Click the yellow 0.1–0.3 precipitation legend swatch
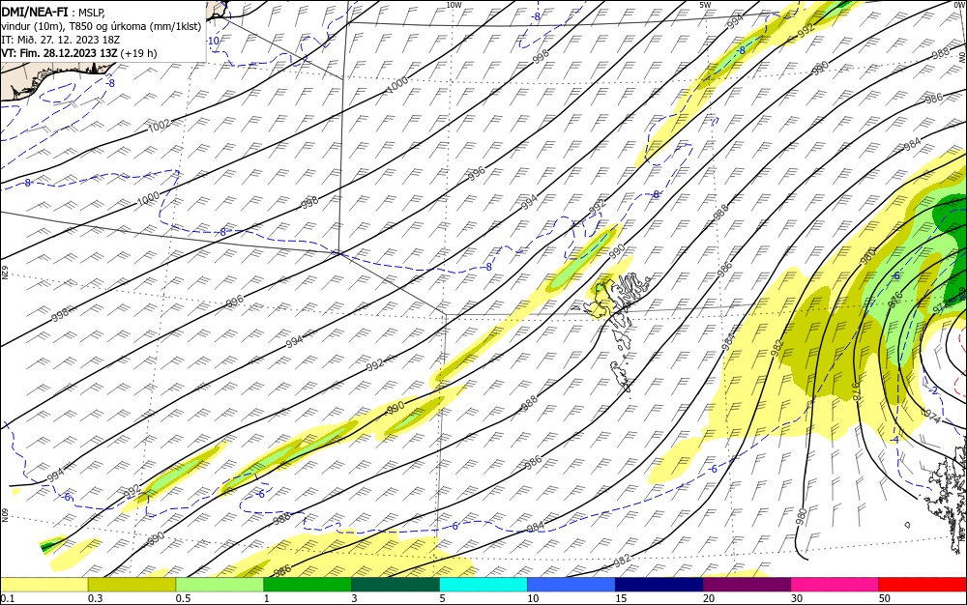The width and height of the screenshot is (967, 605). (x=44, y=585)
